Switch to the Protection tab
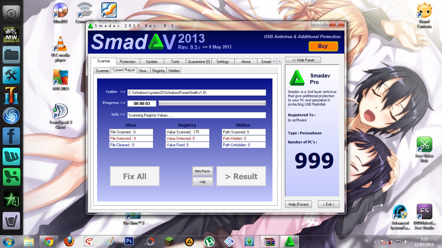Viewport: 442px width, 248px height. (127, 61)
